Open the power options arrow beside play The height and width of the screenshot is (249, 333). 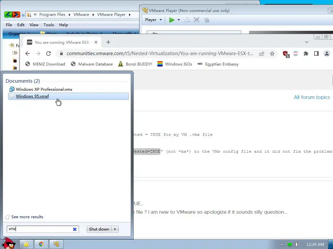coord(179,20)
